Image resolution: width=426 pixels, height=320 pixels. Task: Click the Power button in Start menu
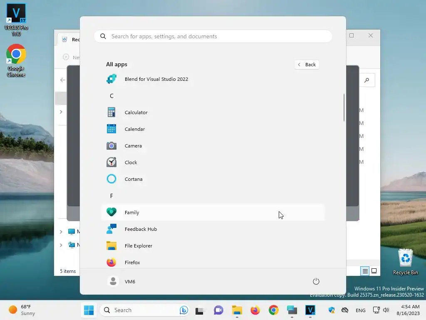[x=316, y=281]
